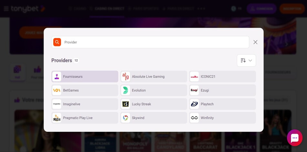
Task: Open the live chat bubble
Action: [295, 138]
